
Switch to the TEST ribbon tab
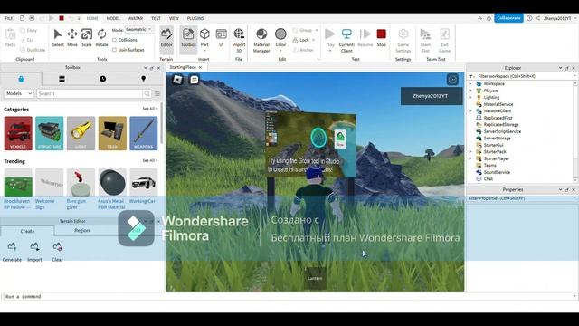[x=156, y=18]
